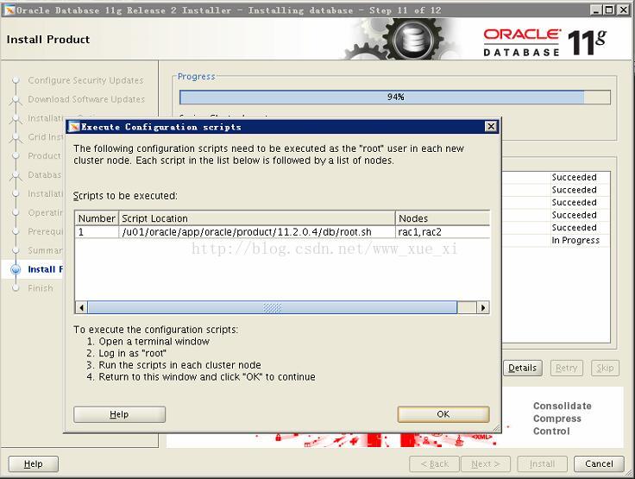Click the Retry button
The image size is (635, 479).
[567, 368]
